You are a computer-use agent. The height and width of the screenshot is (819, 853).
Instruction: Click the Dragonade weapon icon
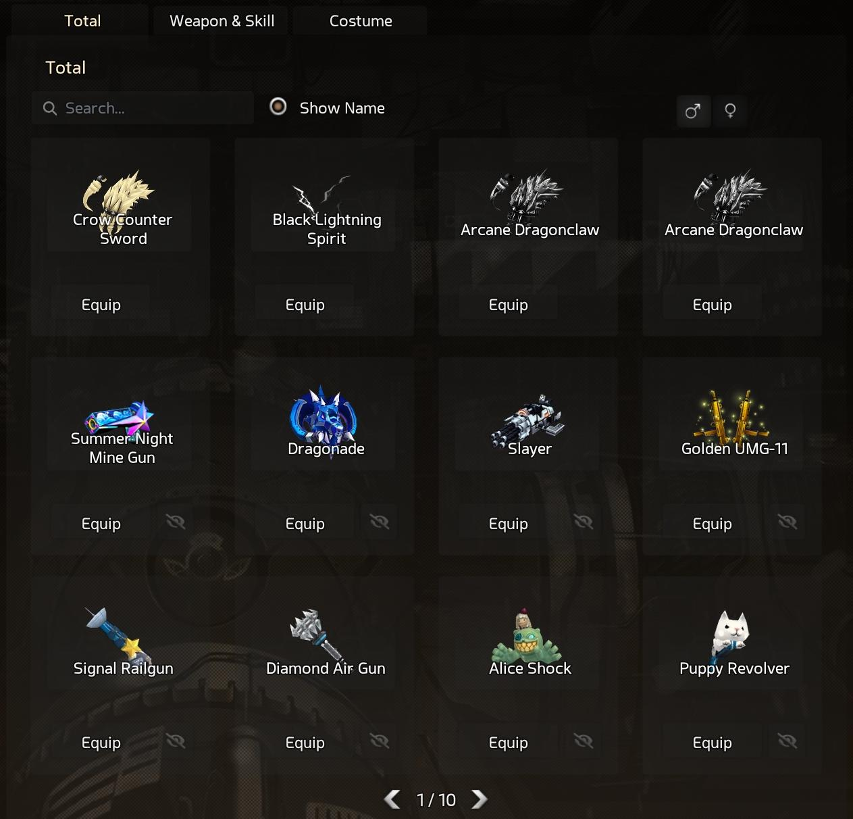pyautogui.click(x=324, y=419)
